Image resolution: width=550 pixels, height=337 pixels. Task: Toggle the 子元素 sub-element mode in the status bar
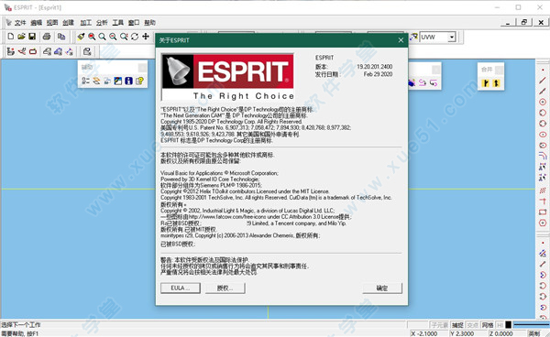[x=440, y=325]
